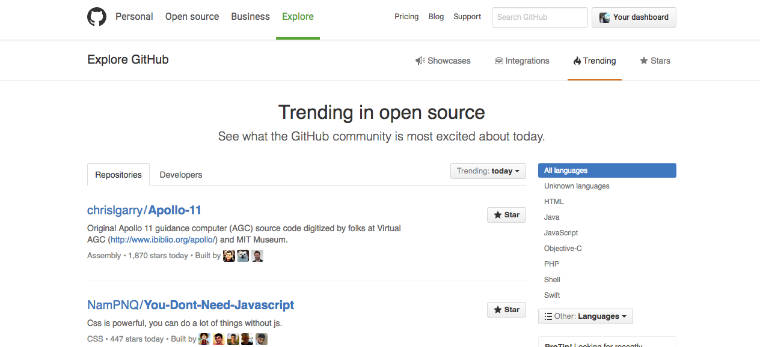Click fifth contributor avatar for You-Dont-Need-Javascript
The width and height of the screenshot is (760, 347).
pos(261,339)
